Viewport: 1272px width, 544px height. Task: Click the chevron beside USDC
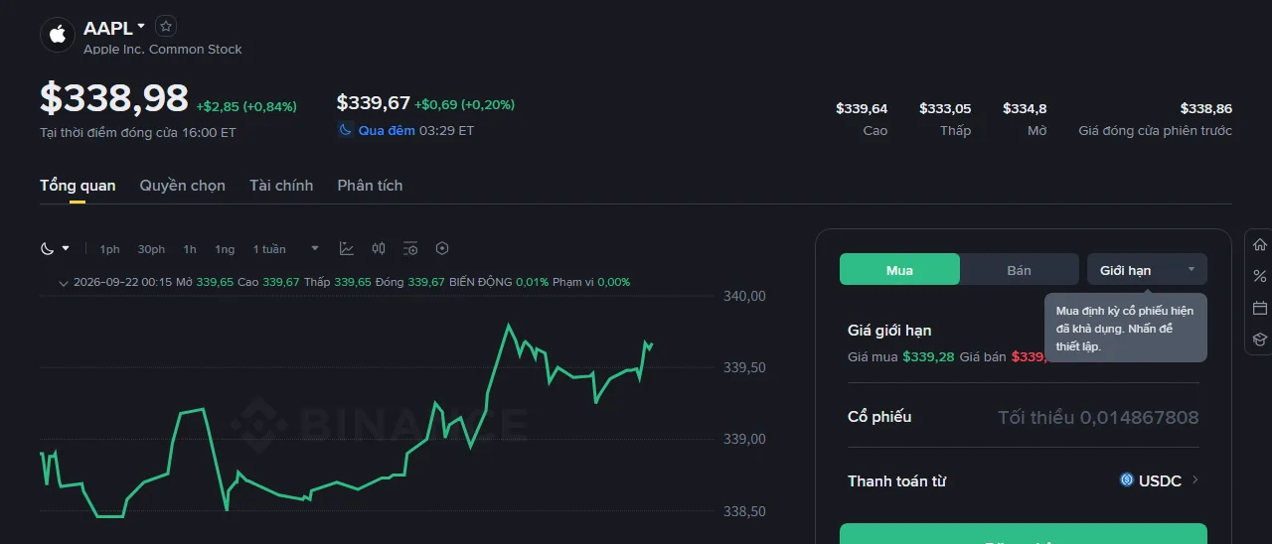point(1194,480)
